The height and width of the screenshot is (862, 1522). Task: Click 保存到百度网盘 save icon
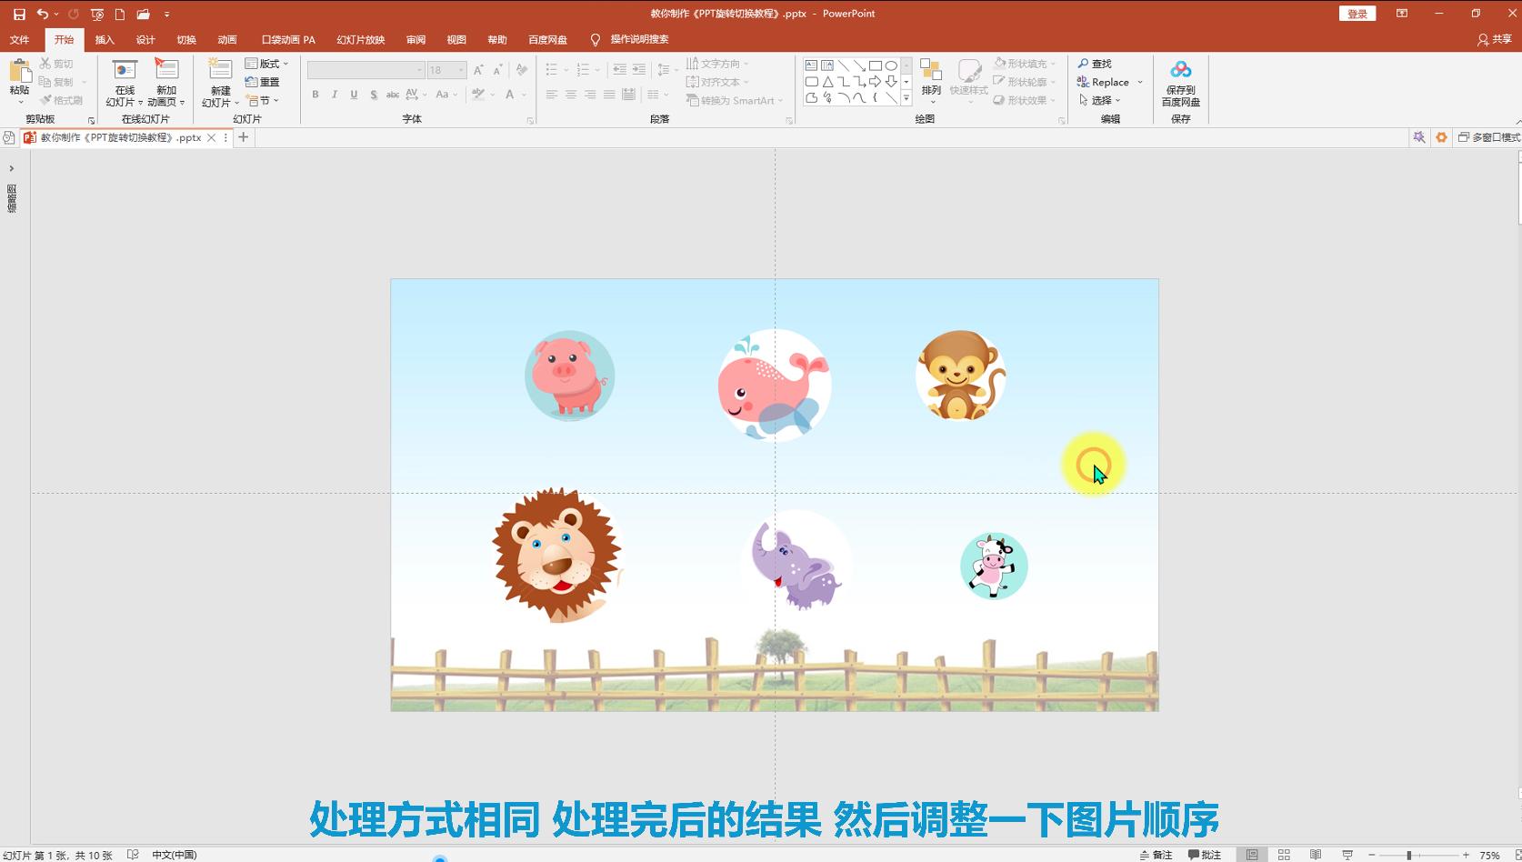coord(1179,81)
